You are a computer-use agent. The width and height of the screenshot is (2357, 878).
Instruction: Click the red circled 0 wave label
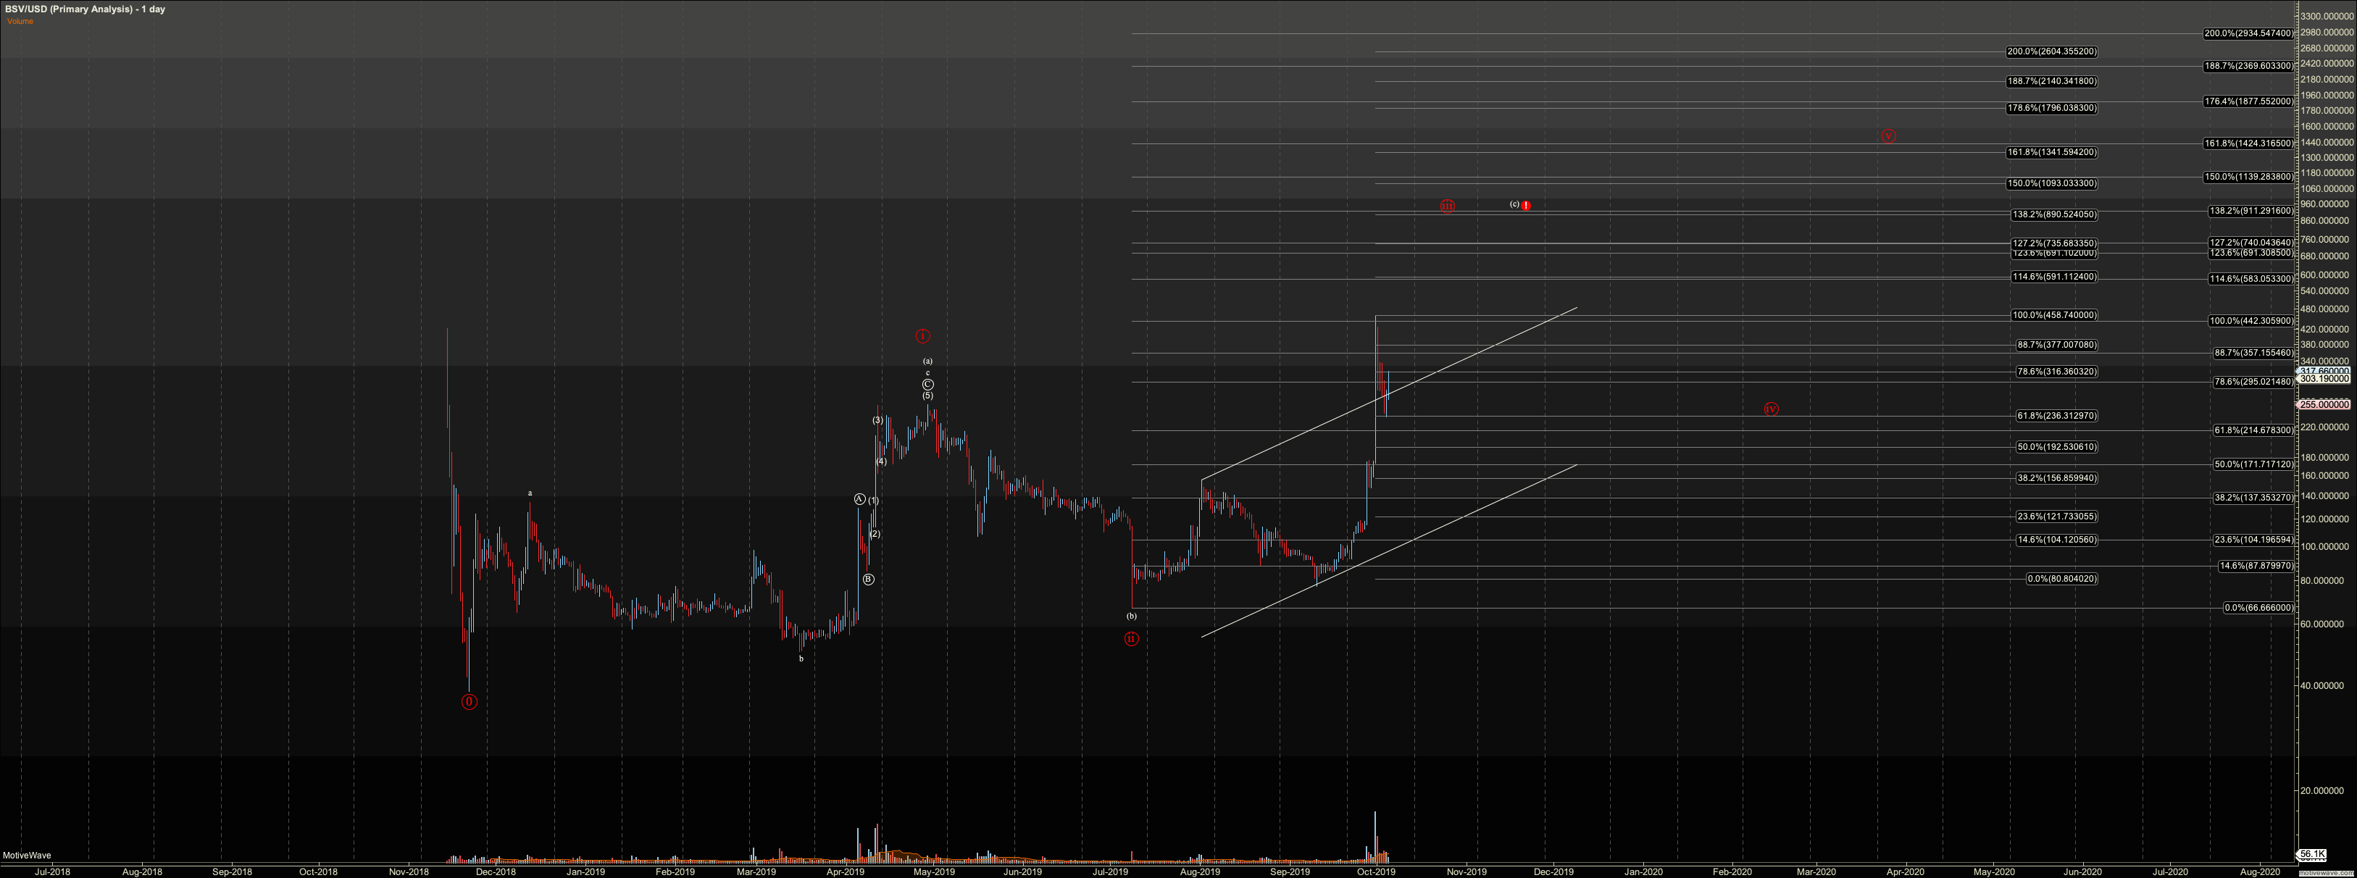tap(469, 701)
